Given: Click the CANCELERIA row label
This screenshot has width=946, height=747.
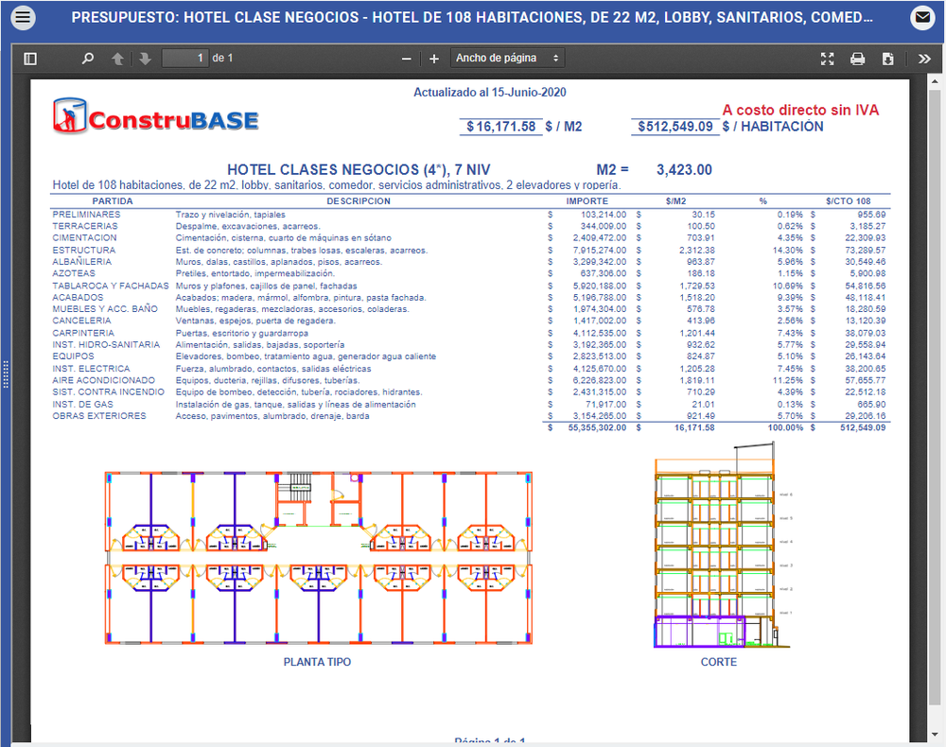Looking at the screenshot, I should click(81, 321).
